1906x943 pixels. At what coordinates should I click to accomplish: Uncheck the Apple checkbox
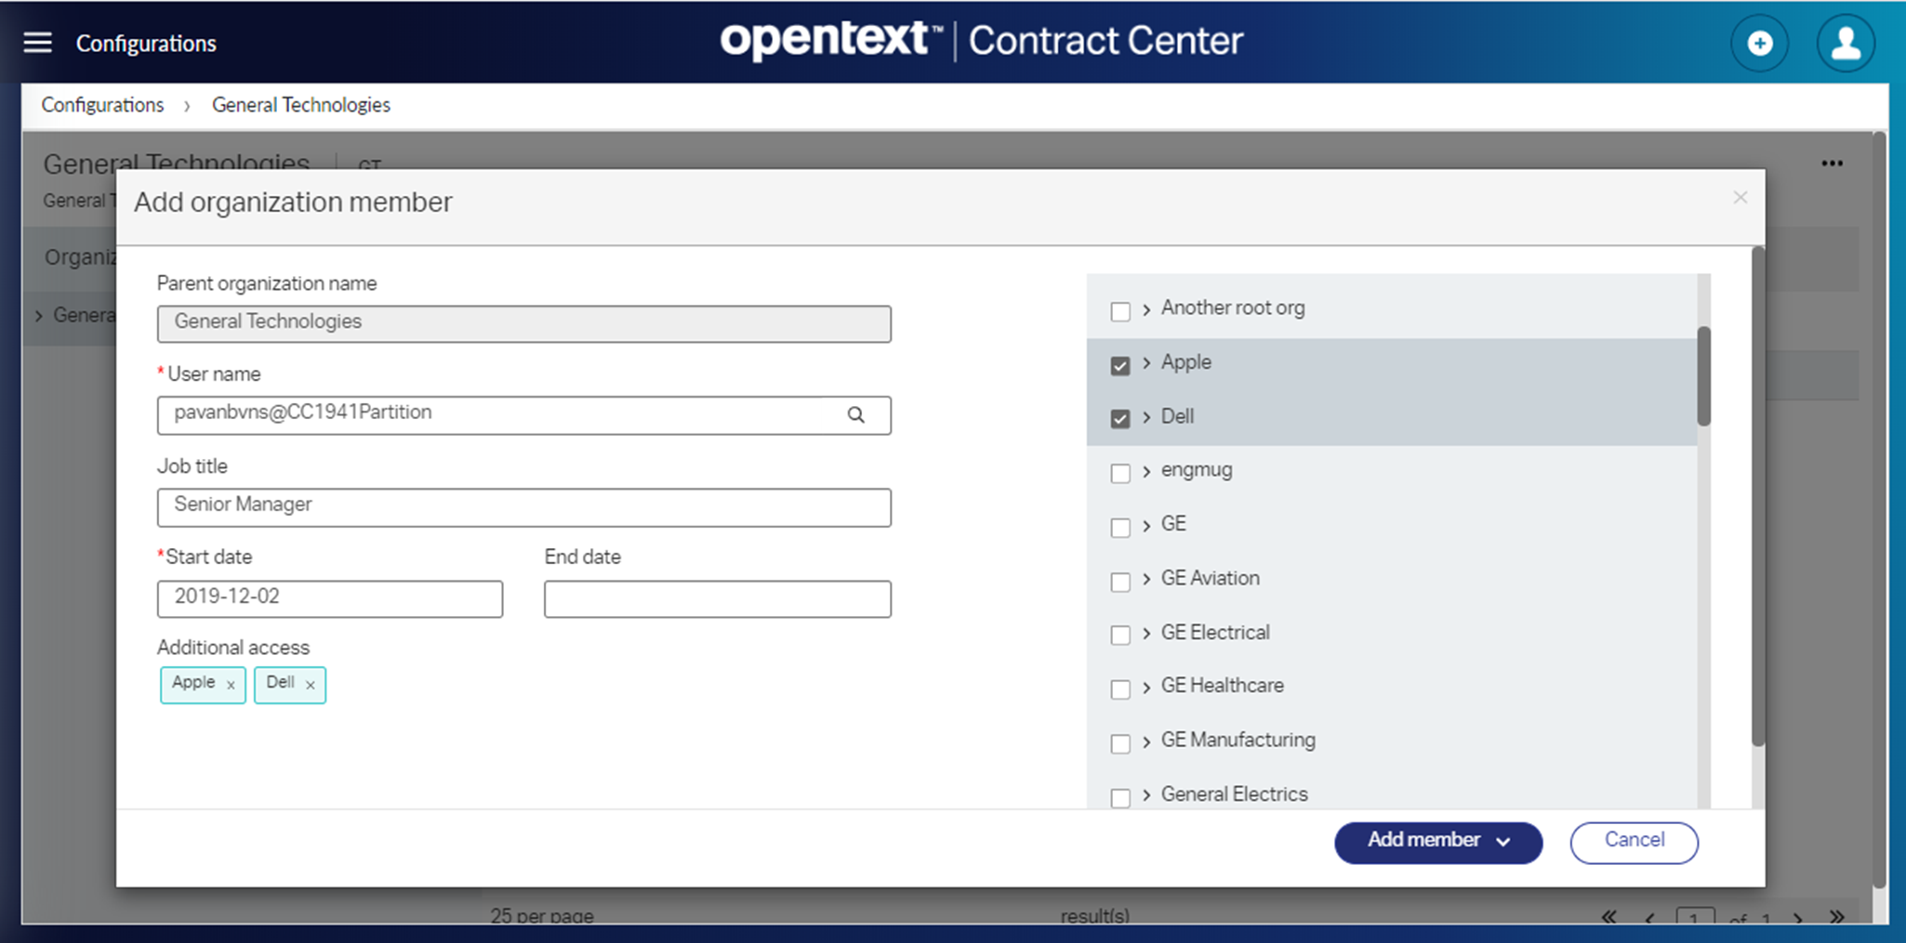pyautogui.click(x=1120, y=365)
